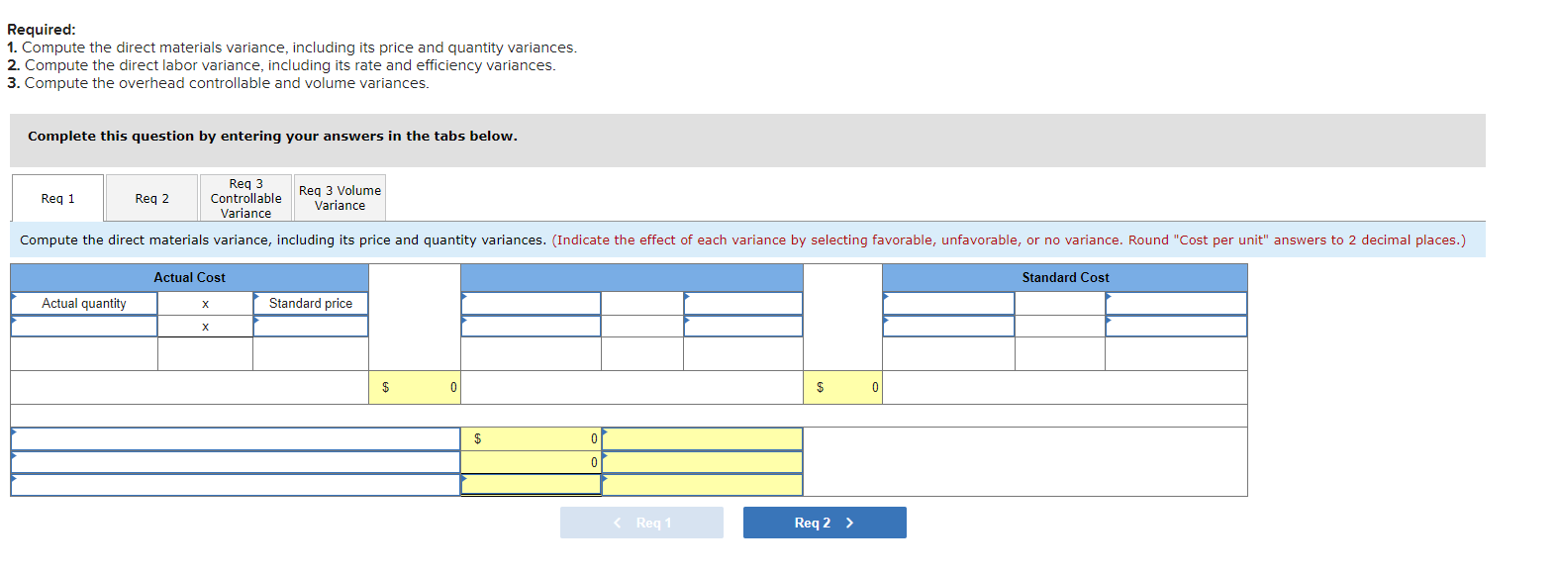Switch to the Req 1 tab
The image size is (1559, 574).
tap(57, 198)
